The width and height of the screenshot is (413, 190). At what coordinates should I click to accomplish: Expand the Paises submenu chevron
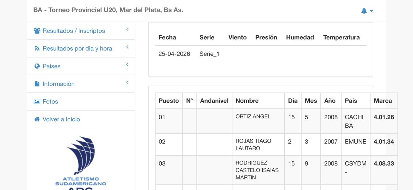click(x=127, y=65)
